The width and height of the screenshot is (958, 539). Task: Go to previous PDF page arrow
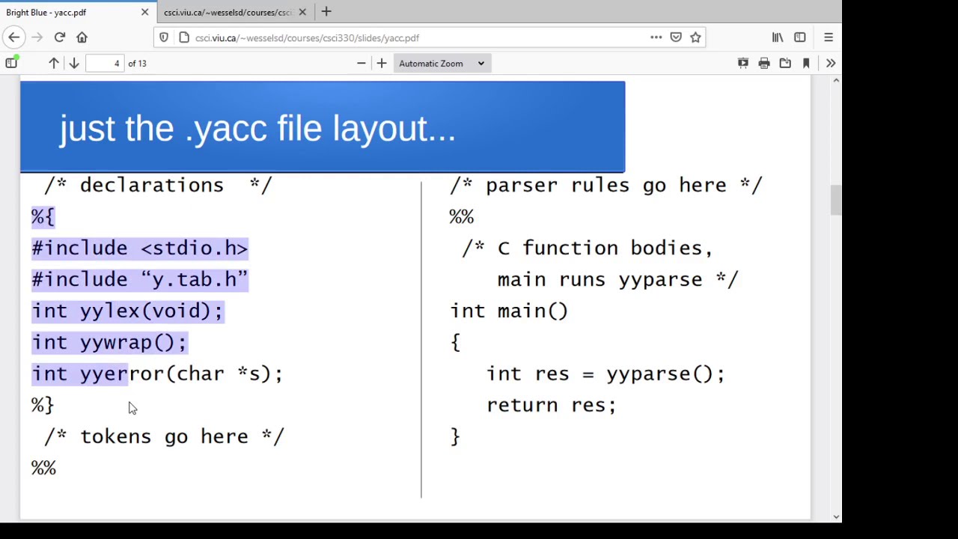[x=54, y=64]
